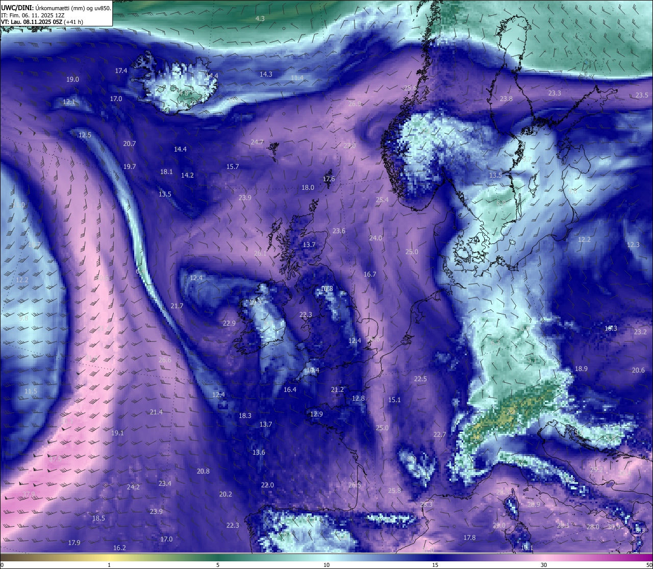Click the 19.1 value label
Screen dimensions: 653x569
[x=117, y=433]
